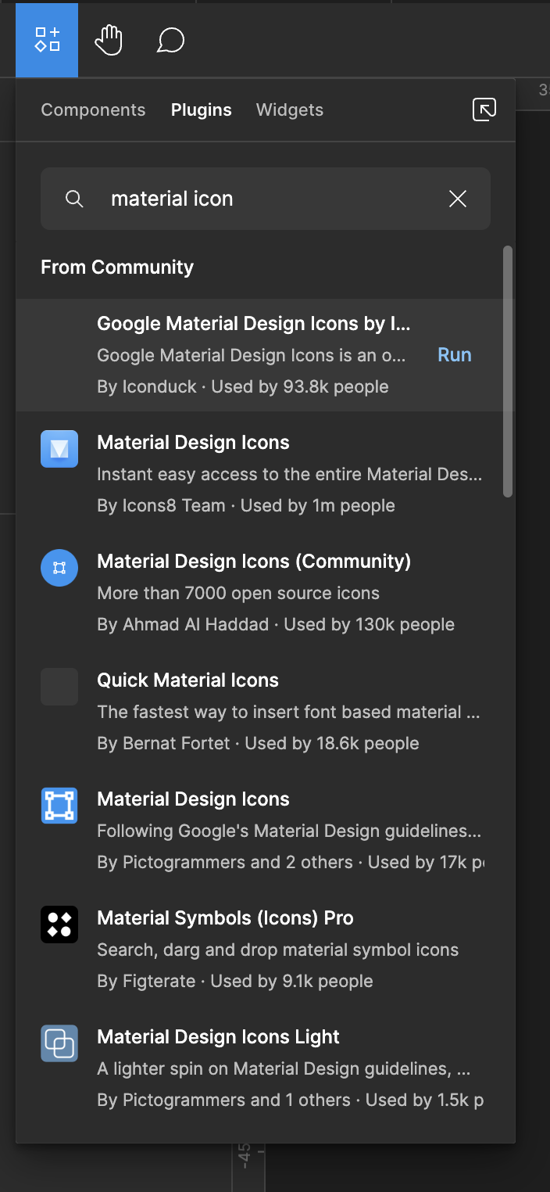Viewport: 550px width, 1192px height.
Task: Click 'By Bernat Fortet · Used by 18.6k people'
Action: point(258,743)
